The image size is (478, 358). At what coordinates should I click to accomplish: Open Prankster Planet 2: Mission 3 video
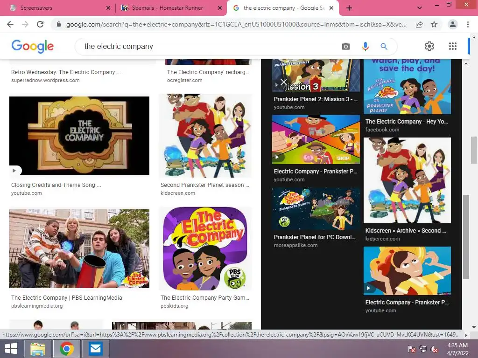(x=316, y=76)
